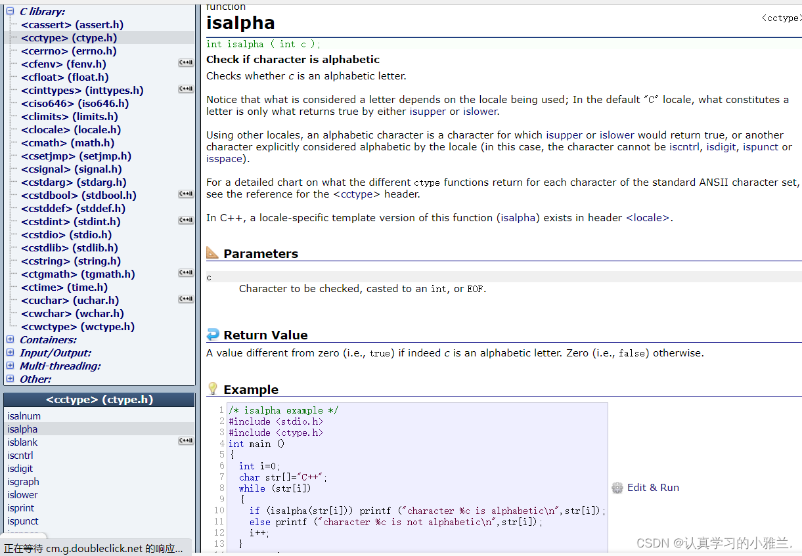Click the Return Value arrow icon

(x=212, y=335)
